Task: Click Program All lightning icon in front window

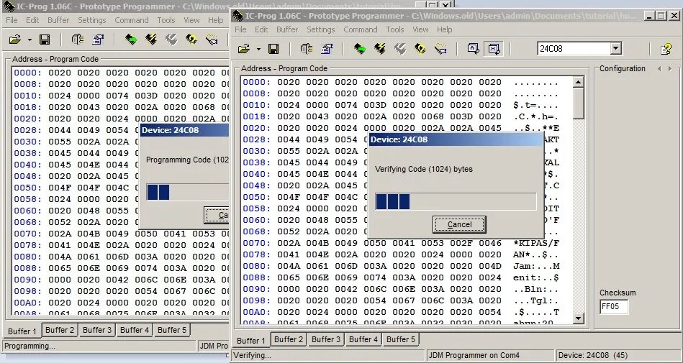Action: tap(380, 49)
